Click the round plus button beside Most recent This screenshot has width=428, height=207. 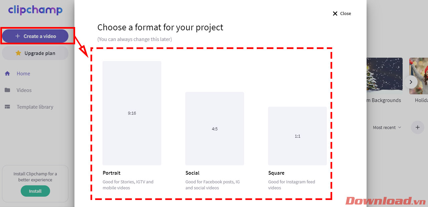click(417, 127)
